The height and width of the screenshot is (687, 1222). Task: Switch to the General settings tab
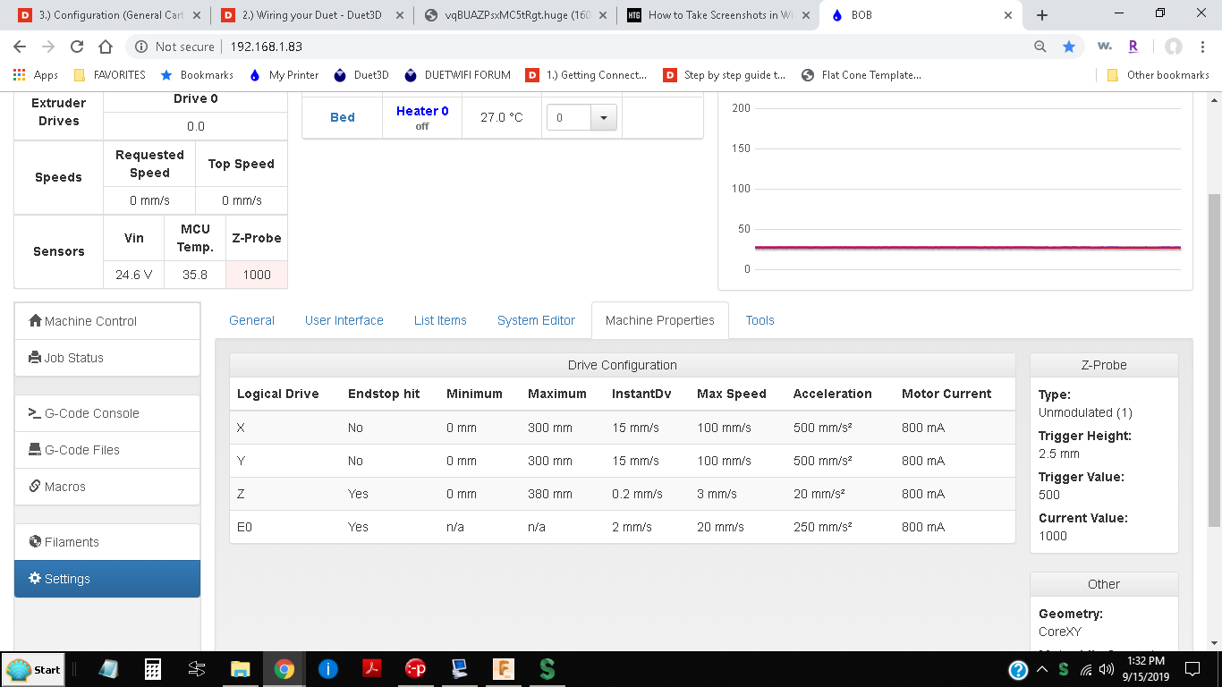251,320
